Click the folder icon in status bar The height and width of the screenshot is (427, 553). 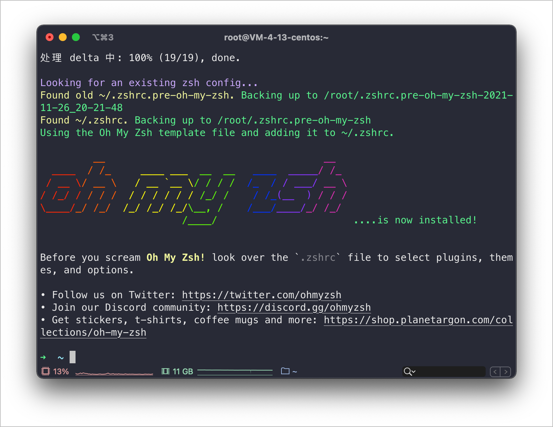tap(285, 371)
